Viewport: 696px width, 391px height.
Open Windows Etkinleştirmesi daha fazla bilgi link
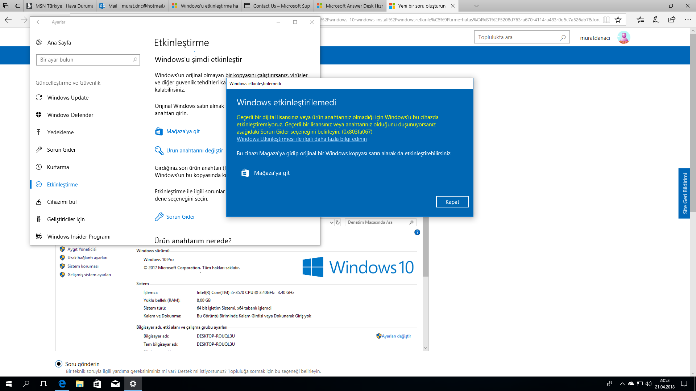(302, 139)
